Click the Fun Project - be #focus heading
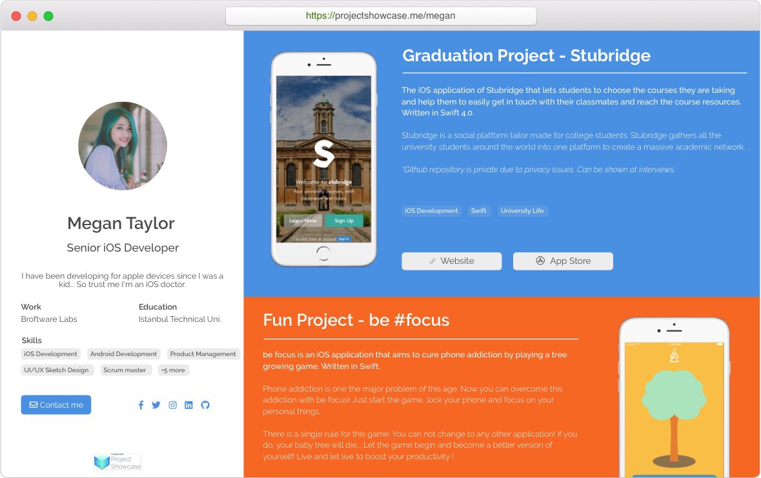The image size is (761, 478). pyautogui.click(x=356, y=321)
